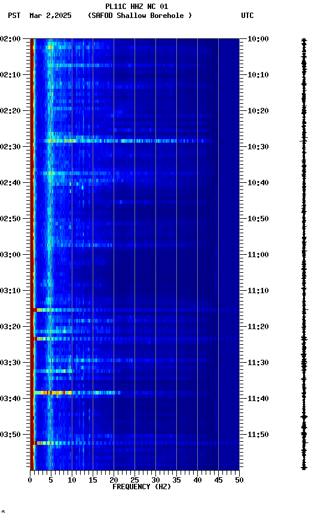The width and height of the screenshot is (330, 518).
Task: Click the 0 Hz frequency tick label
Action: [x=30, y=480]
